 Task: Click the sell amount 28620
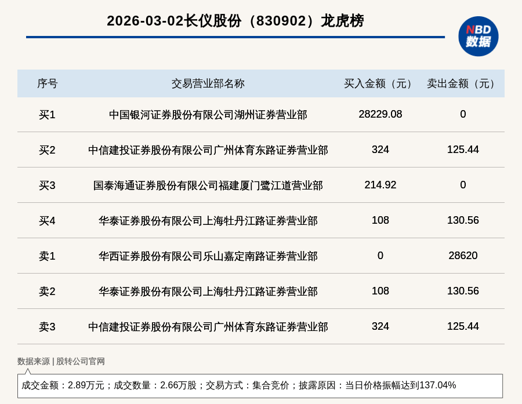(462, 256)
